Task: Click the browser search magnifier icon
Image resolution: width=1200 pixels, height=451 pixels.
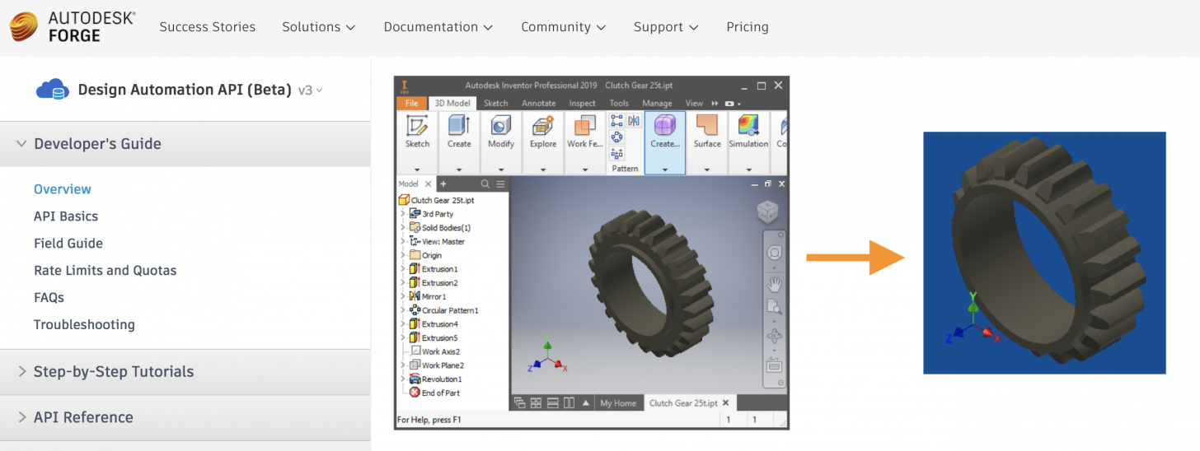Action: coord(485,184)
